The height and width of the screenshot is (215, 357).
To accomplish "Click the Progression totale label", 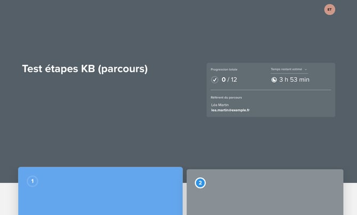I will click(224, 69).
